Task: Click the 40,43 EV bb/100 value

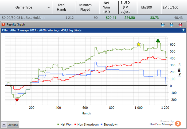Action: coord(178,18)
